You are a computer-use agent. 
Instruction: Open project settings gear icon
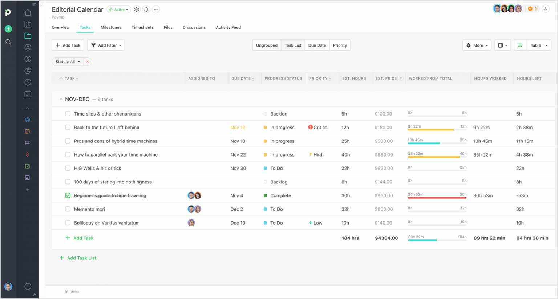click(x=137, y=9)
